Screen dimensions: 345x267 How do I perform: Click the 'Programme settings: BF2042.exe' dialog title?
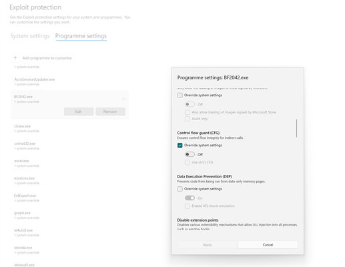pyautogui.click(x=213, y=77)
